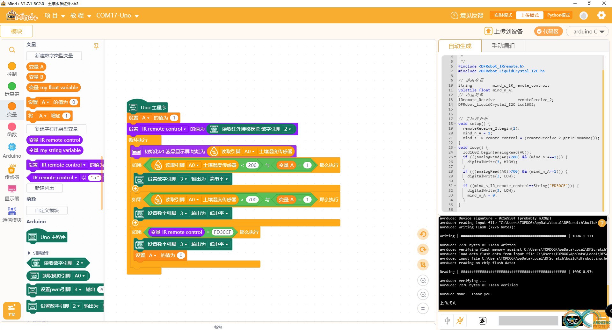The height and width of the screenshot is (330, 612).
Task: Click 上传到设备 upload button
Action: 504,31
